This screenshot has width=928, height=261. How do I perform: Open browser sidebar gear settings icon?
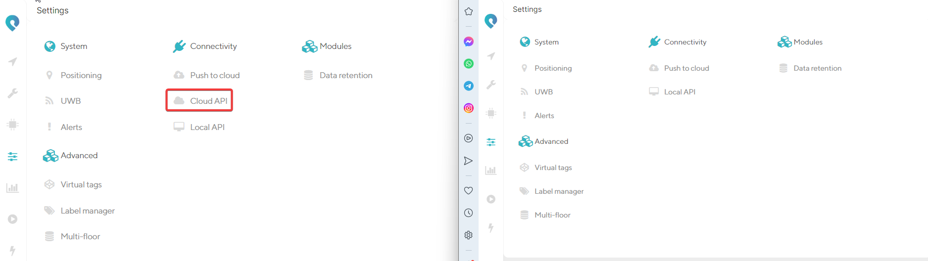(469, 235)
